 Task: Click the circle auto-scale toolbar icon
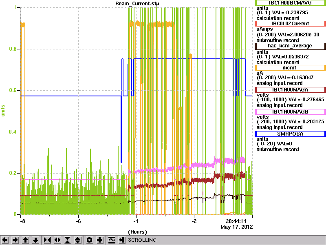coord(90,240)
